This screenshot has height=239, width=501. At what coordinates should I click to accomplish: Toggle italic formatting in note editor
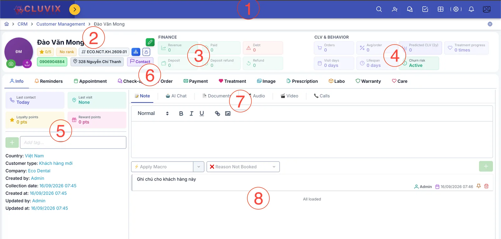pos(191,113)
